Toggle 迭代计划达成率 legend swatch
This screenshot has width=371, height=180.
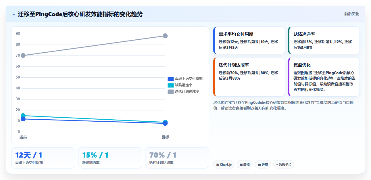click(171, 91)
